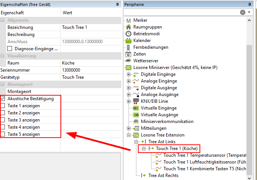The width and height of the screenshot is (257, 180).
Task: Click the Merker icon in Peripherie tree
Action: point(128,20)
